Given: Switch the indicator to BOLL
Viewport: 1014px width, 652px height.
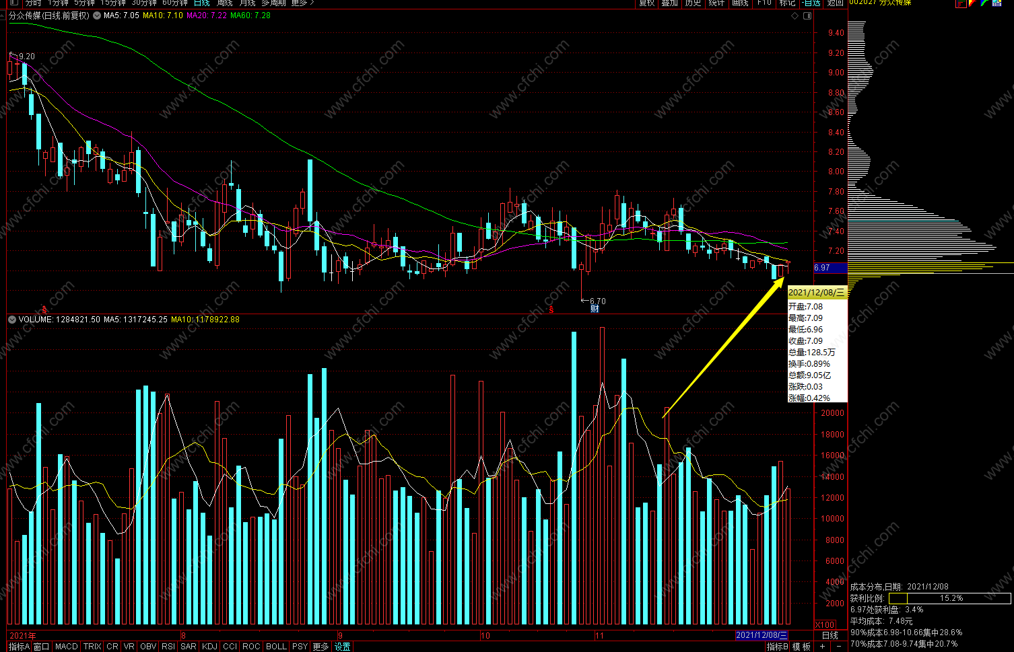Looking at the screenshot, I should pyautogui.click(x=276, y=647).
